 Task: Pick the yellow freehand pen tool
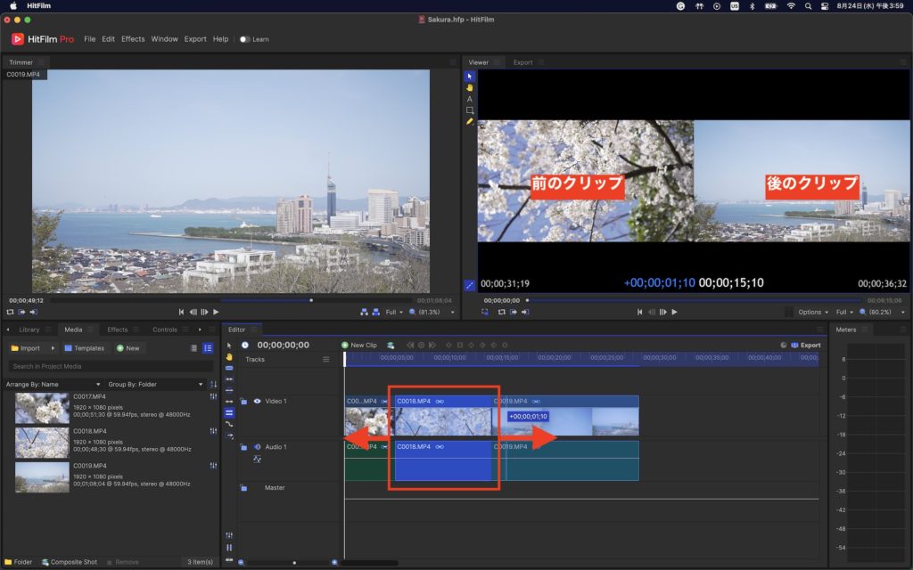click(x=470, y=122)
